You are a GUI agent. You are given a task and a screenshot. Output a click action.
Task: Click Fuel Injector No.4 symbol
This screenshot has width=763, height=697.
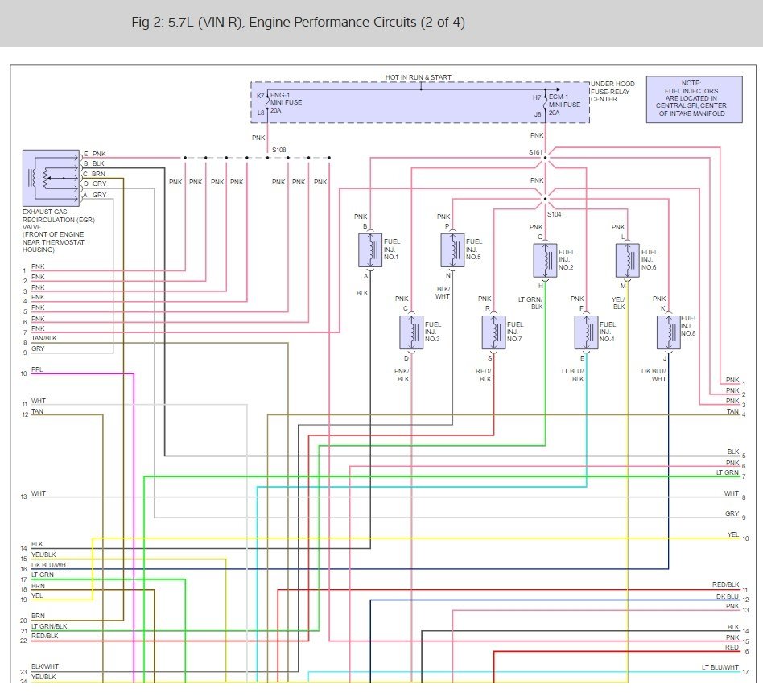click(587, 332)
